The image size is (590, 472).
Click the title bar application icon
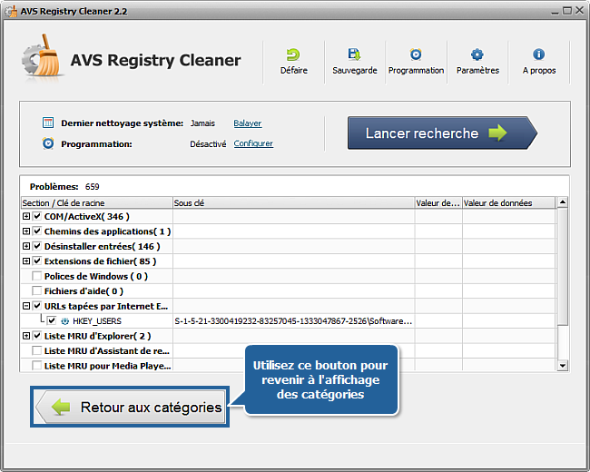coord(11,11)
